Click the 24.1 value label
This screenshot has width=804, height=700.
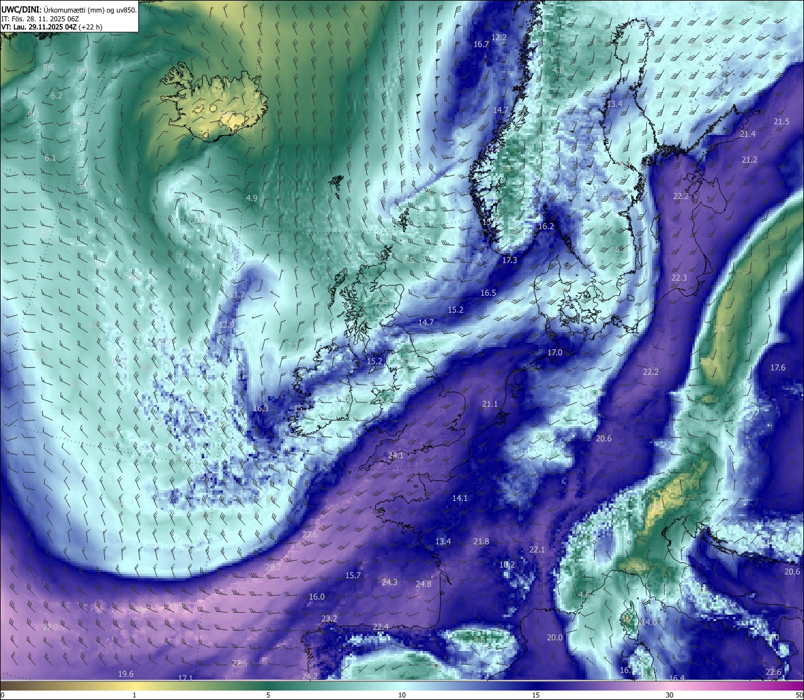point(396,456)
